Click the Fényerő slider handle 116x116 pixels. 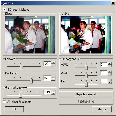point(21,66)
